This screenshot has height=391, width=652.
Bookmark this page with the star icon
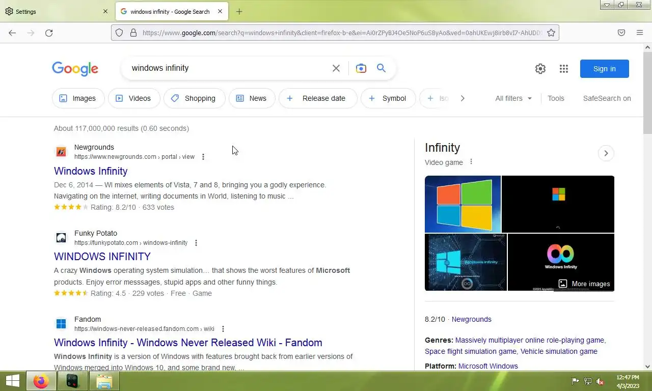551,33
